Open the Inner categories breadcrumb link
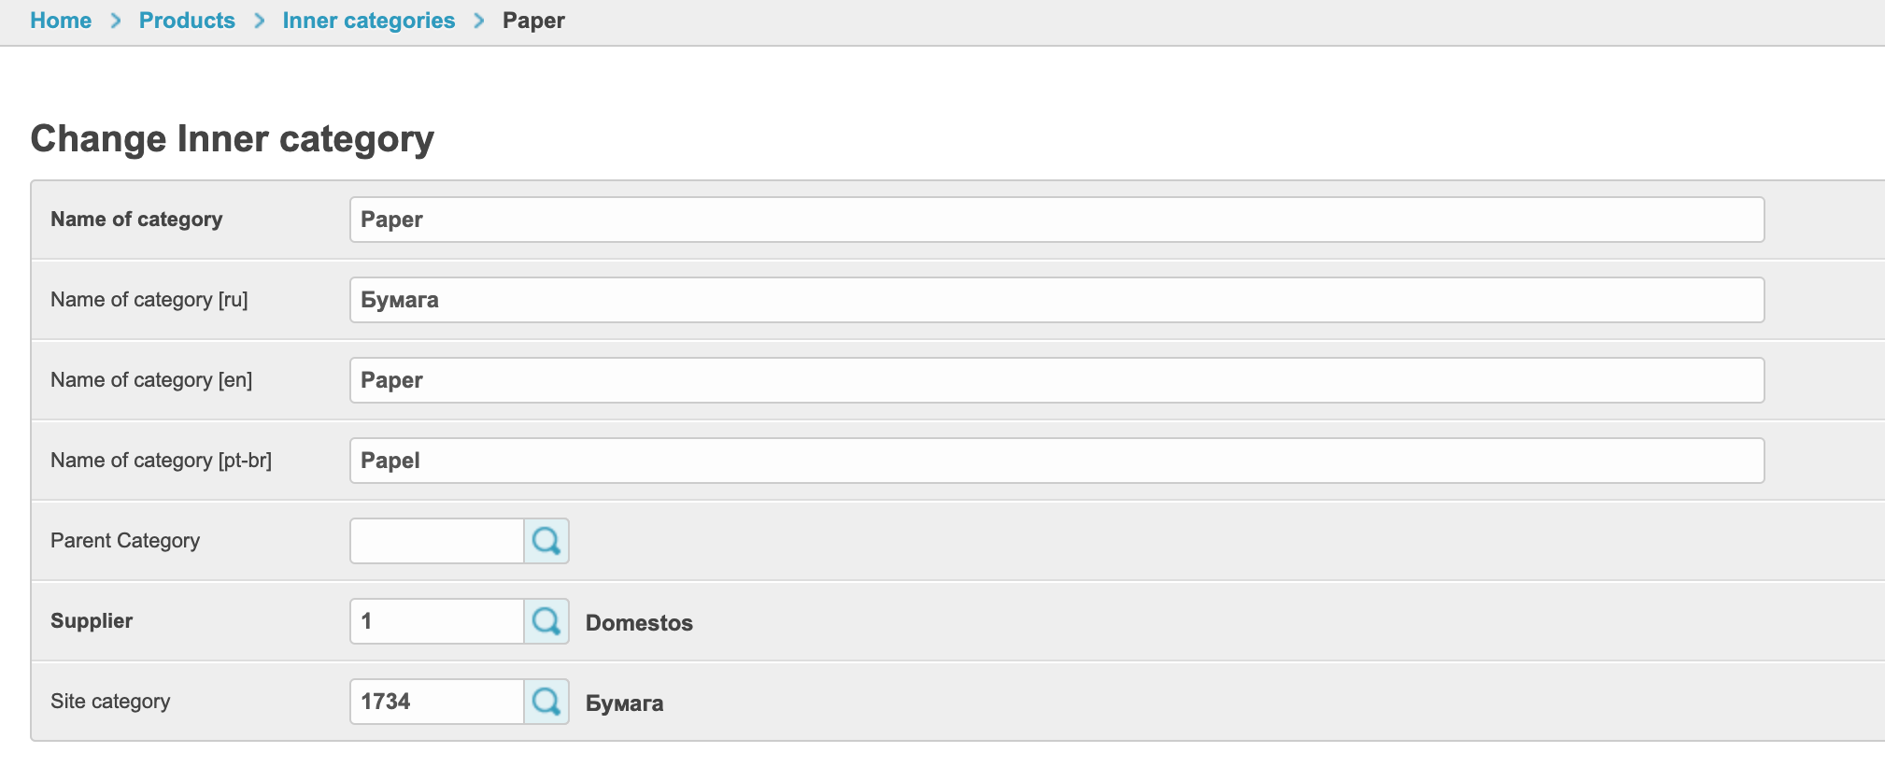This screenshot has height=781, width=1885. click(369, 21)
